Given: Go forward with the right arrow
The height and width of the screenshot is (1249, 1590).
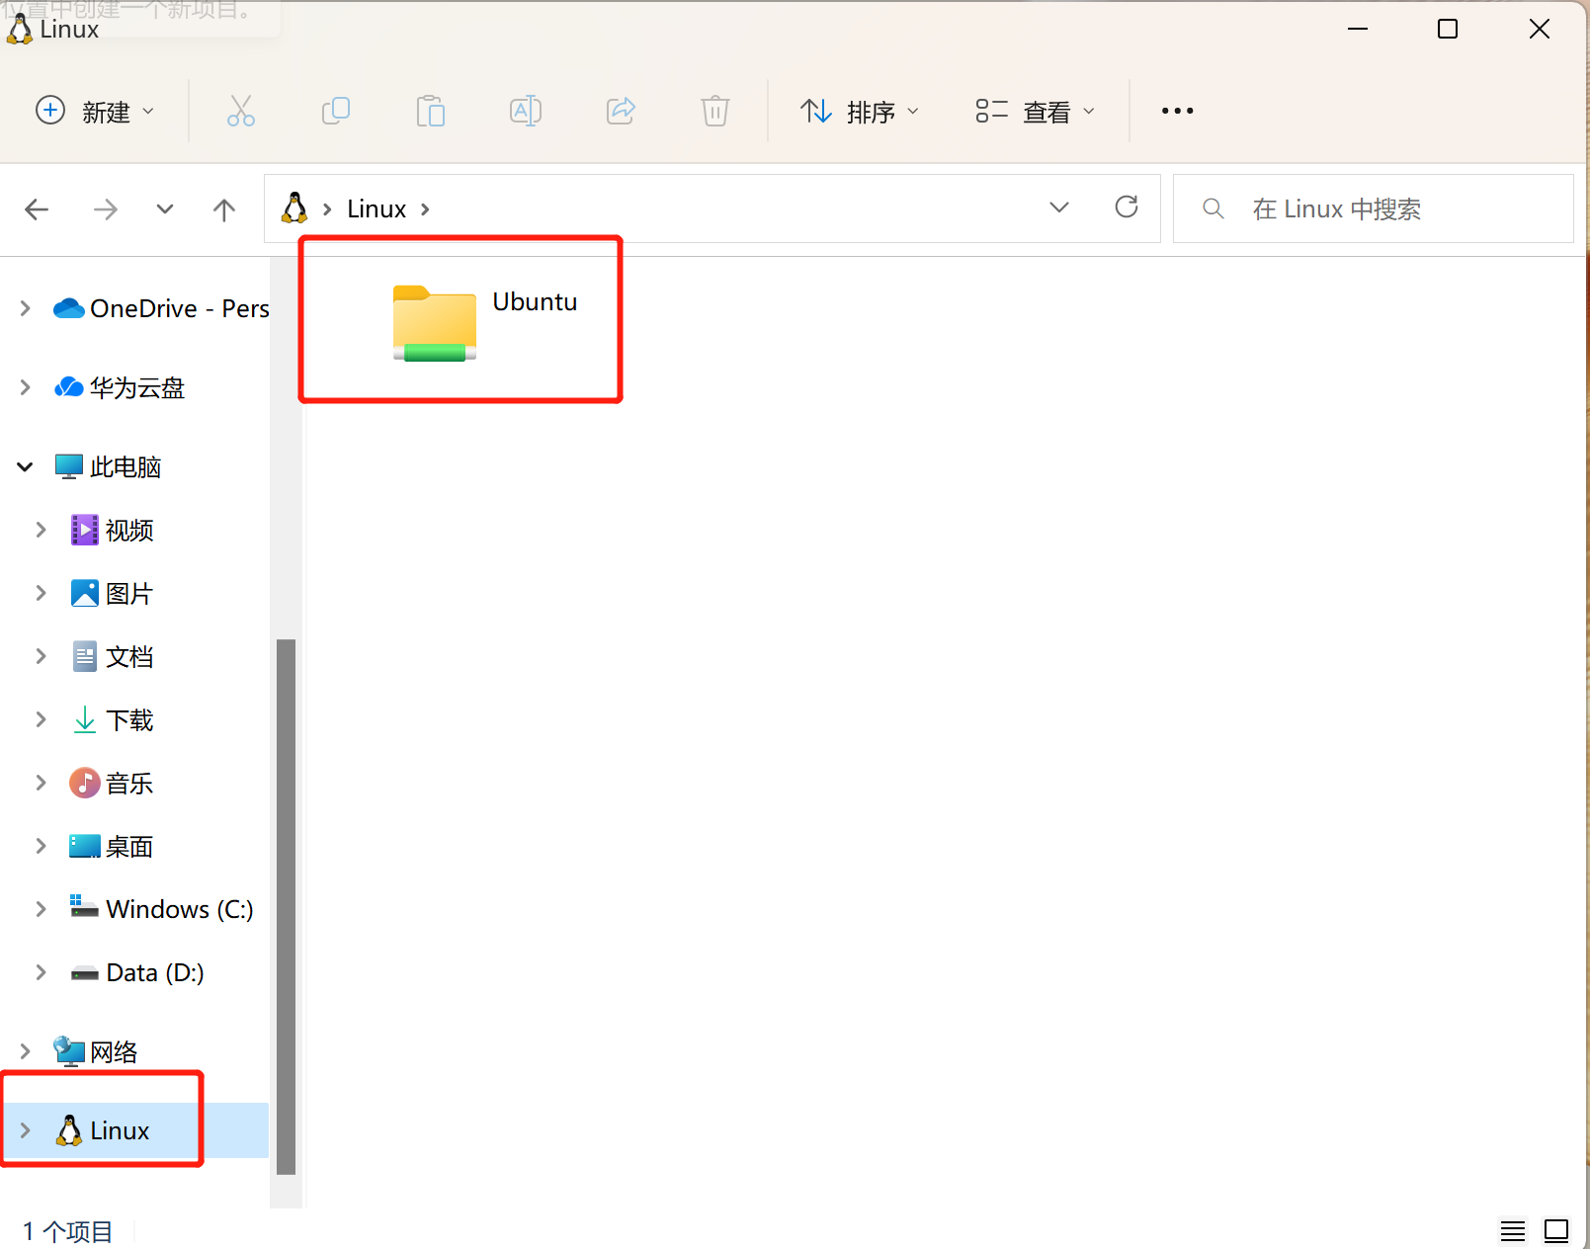Looking at the screenshot, I should [x=106, y=208].
